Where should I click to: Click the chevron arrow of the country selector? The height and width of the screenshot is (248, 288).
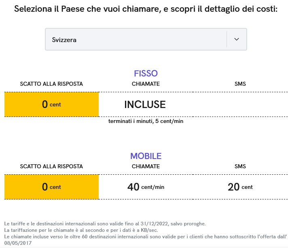(x=237, y=39)
